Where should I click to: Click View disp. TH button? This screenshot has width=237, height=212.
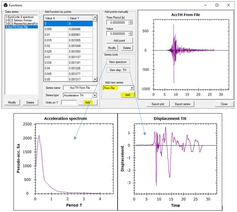(x=118, y=70)
